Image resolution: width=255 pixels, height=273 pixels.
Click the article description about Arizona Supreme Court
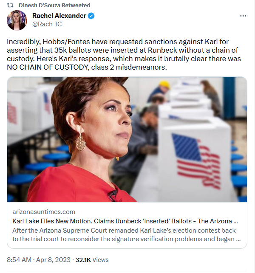coord(126,234)
